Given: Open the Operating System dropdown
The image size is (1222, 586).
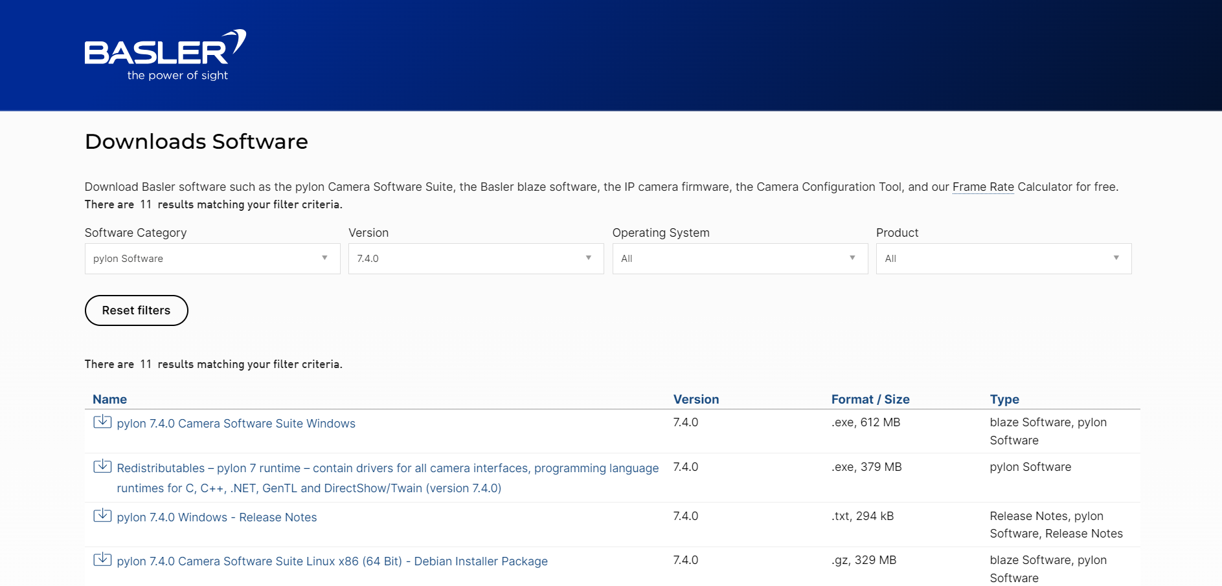Looking at the screenshot, I should [x=740, y=259].
